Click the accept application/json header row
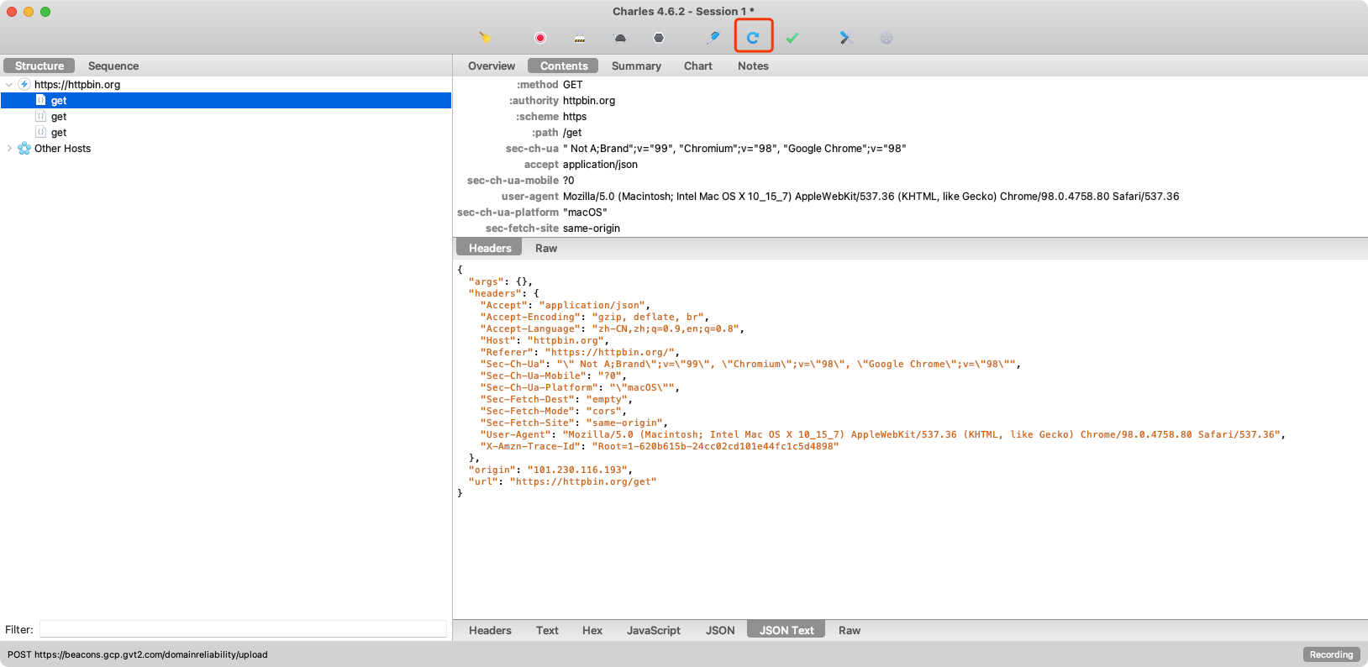 910,164
